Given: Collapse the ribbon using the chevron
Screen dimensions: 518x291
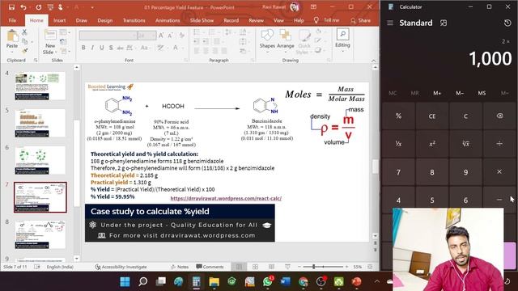Looking at the screenshot, I should pyautogui.click(x=374, y=61).
